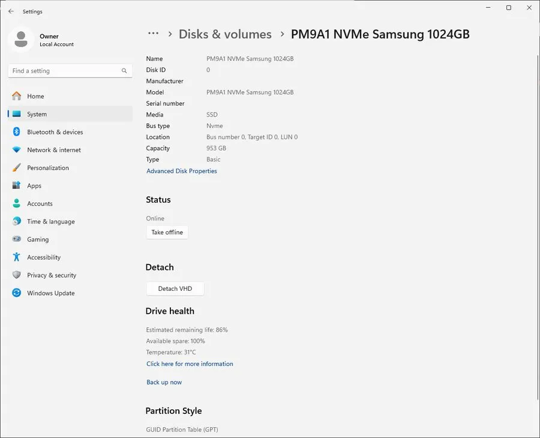
Task: Click the Privacy shield icon
Action: [17, 275]
